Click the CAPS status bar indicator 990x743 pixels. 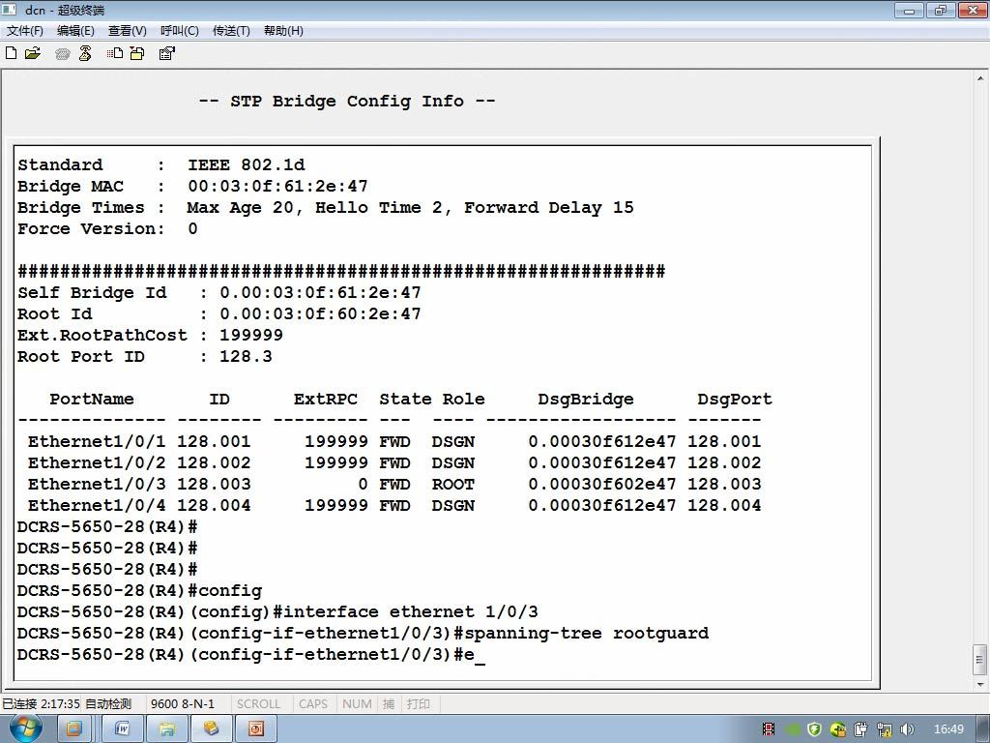tap(313, 704)
